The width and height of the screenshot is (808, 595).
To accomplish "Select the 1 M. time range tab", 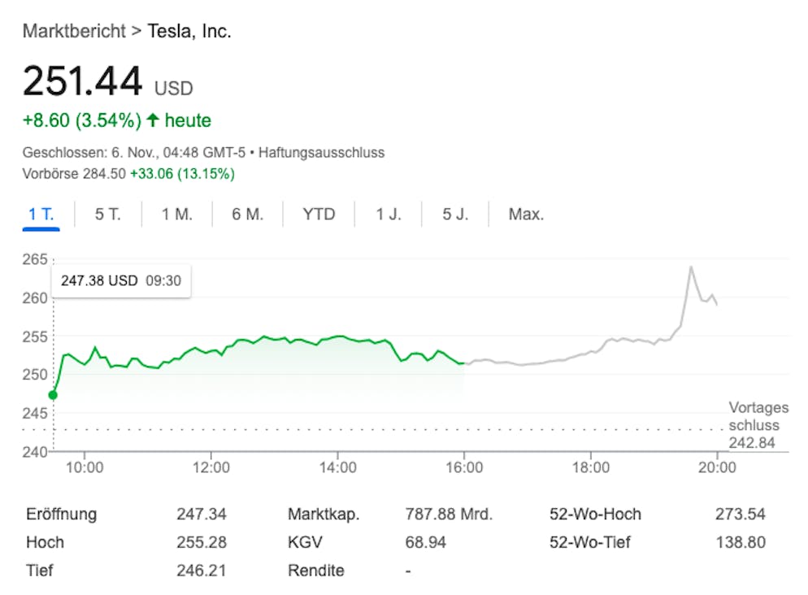I will point(176,215).
